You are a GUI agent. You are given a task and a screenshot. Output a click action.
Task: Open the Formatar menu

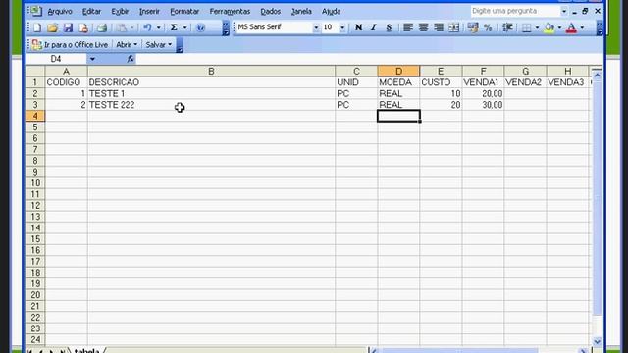point(184,11)
